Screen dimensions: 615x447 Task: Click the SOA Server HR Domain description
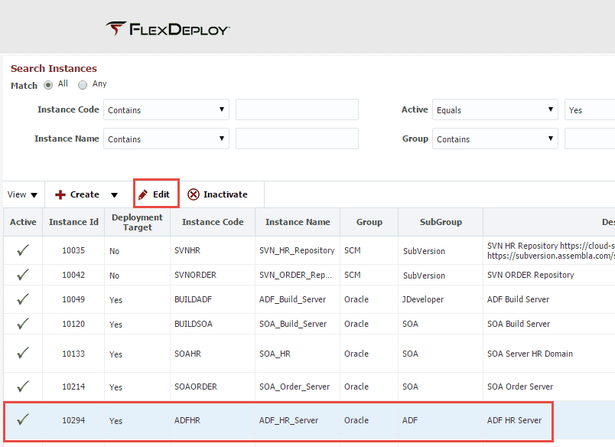click(x=530, y=354)
